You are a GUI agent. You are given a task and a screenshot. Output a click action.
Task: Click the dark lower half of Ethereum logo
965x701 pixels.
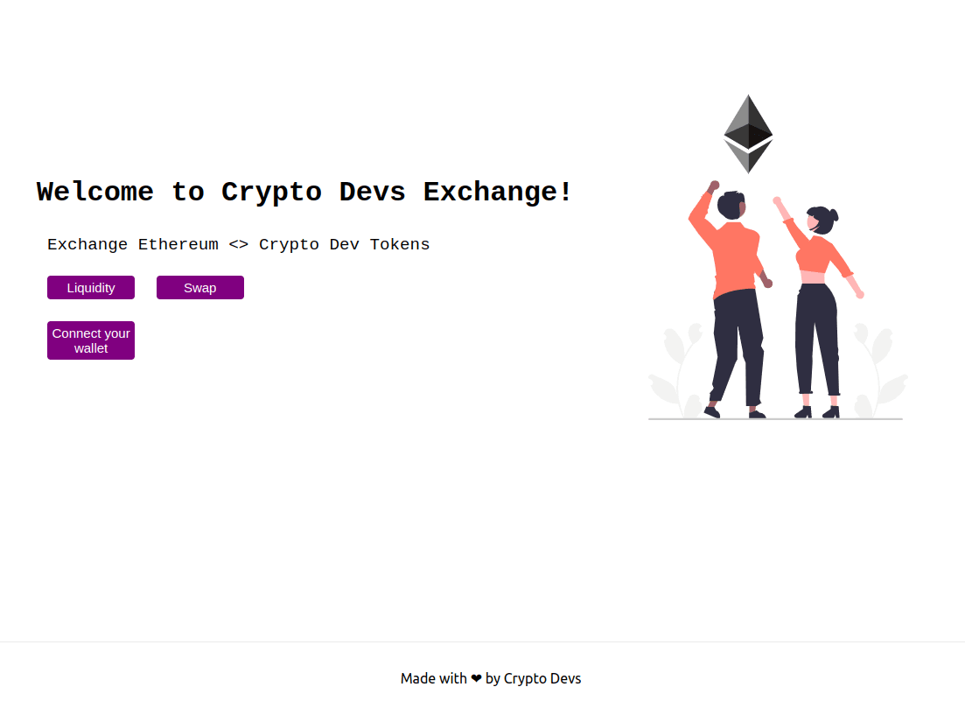pos(748,157)
